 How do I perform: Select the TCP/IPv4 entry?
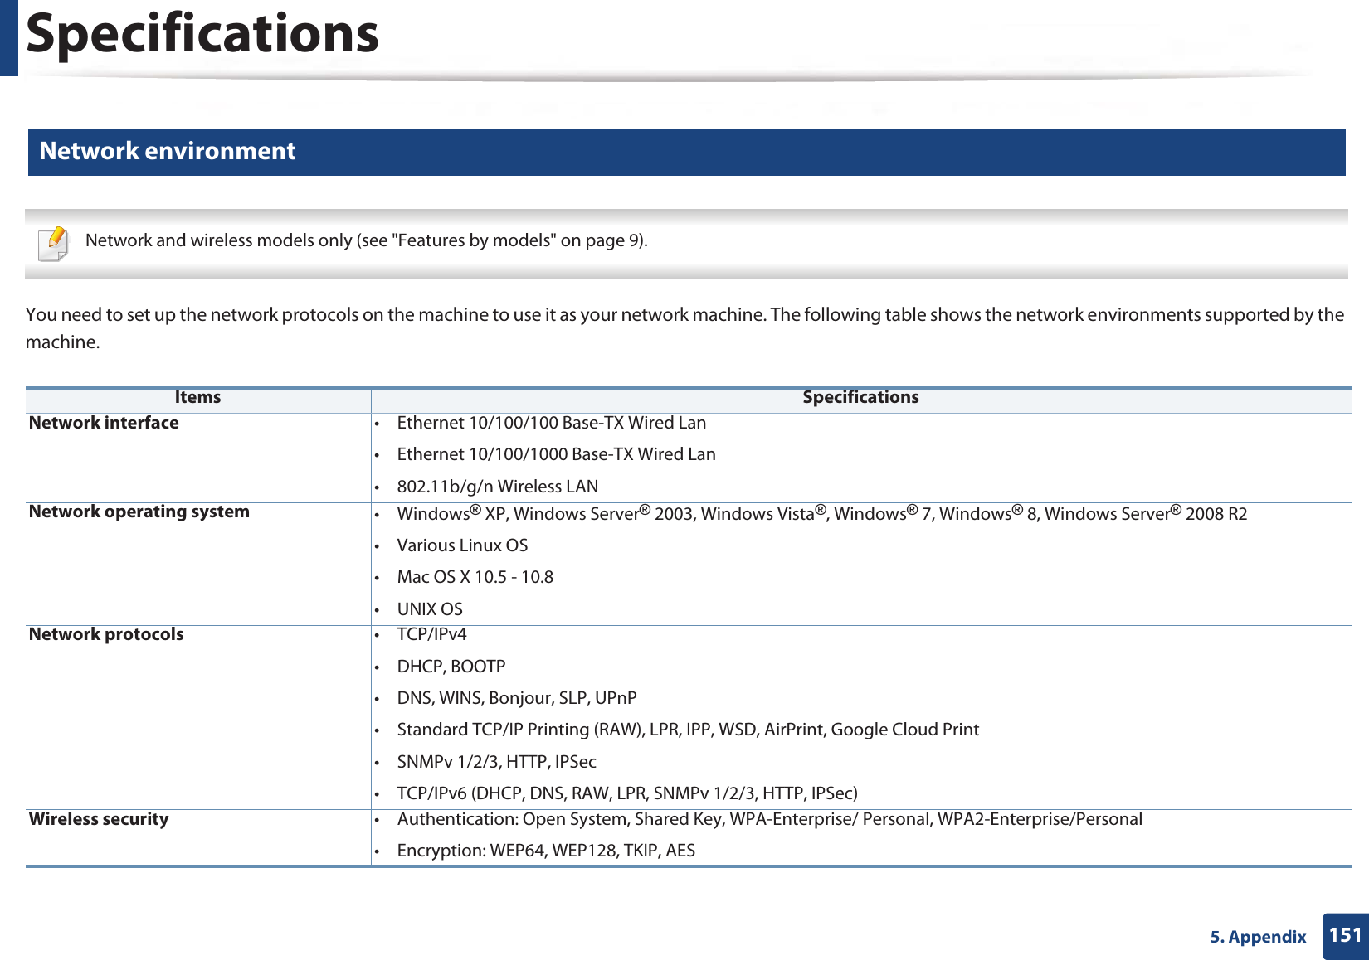pos(431,634)
